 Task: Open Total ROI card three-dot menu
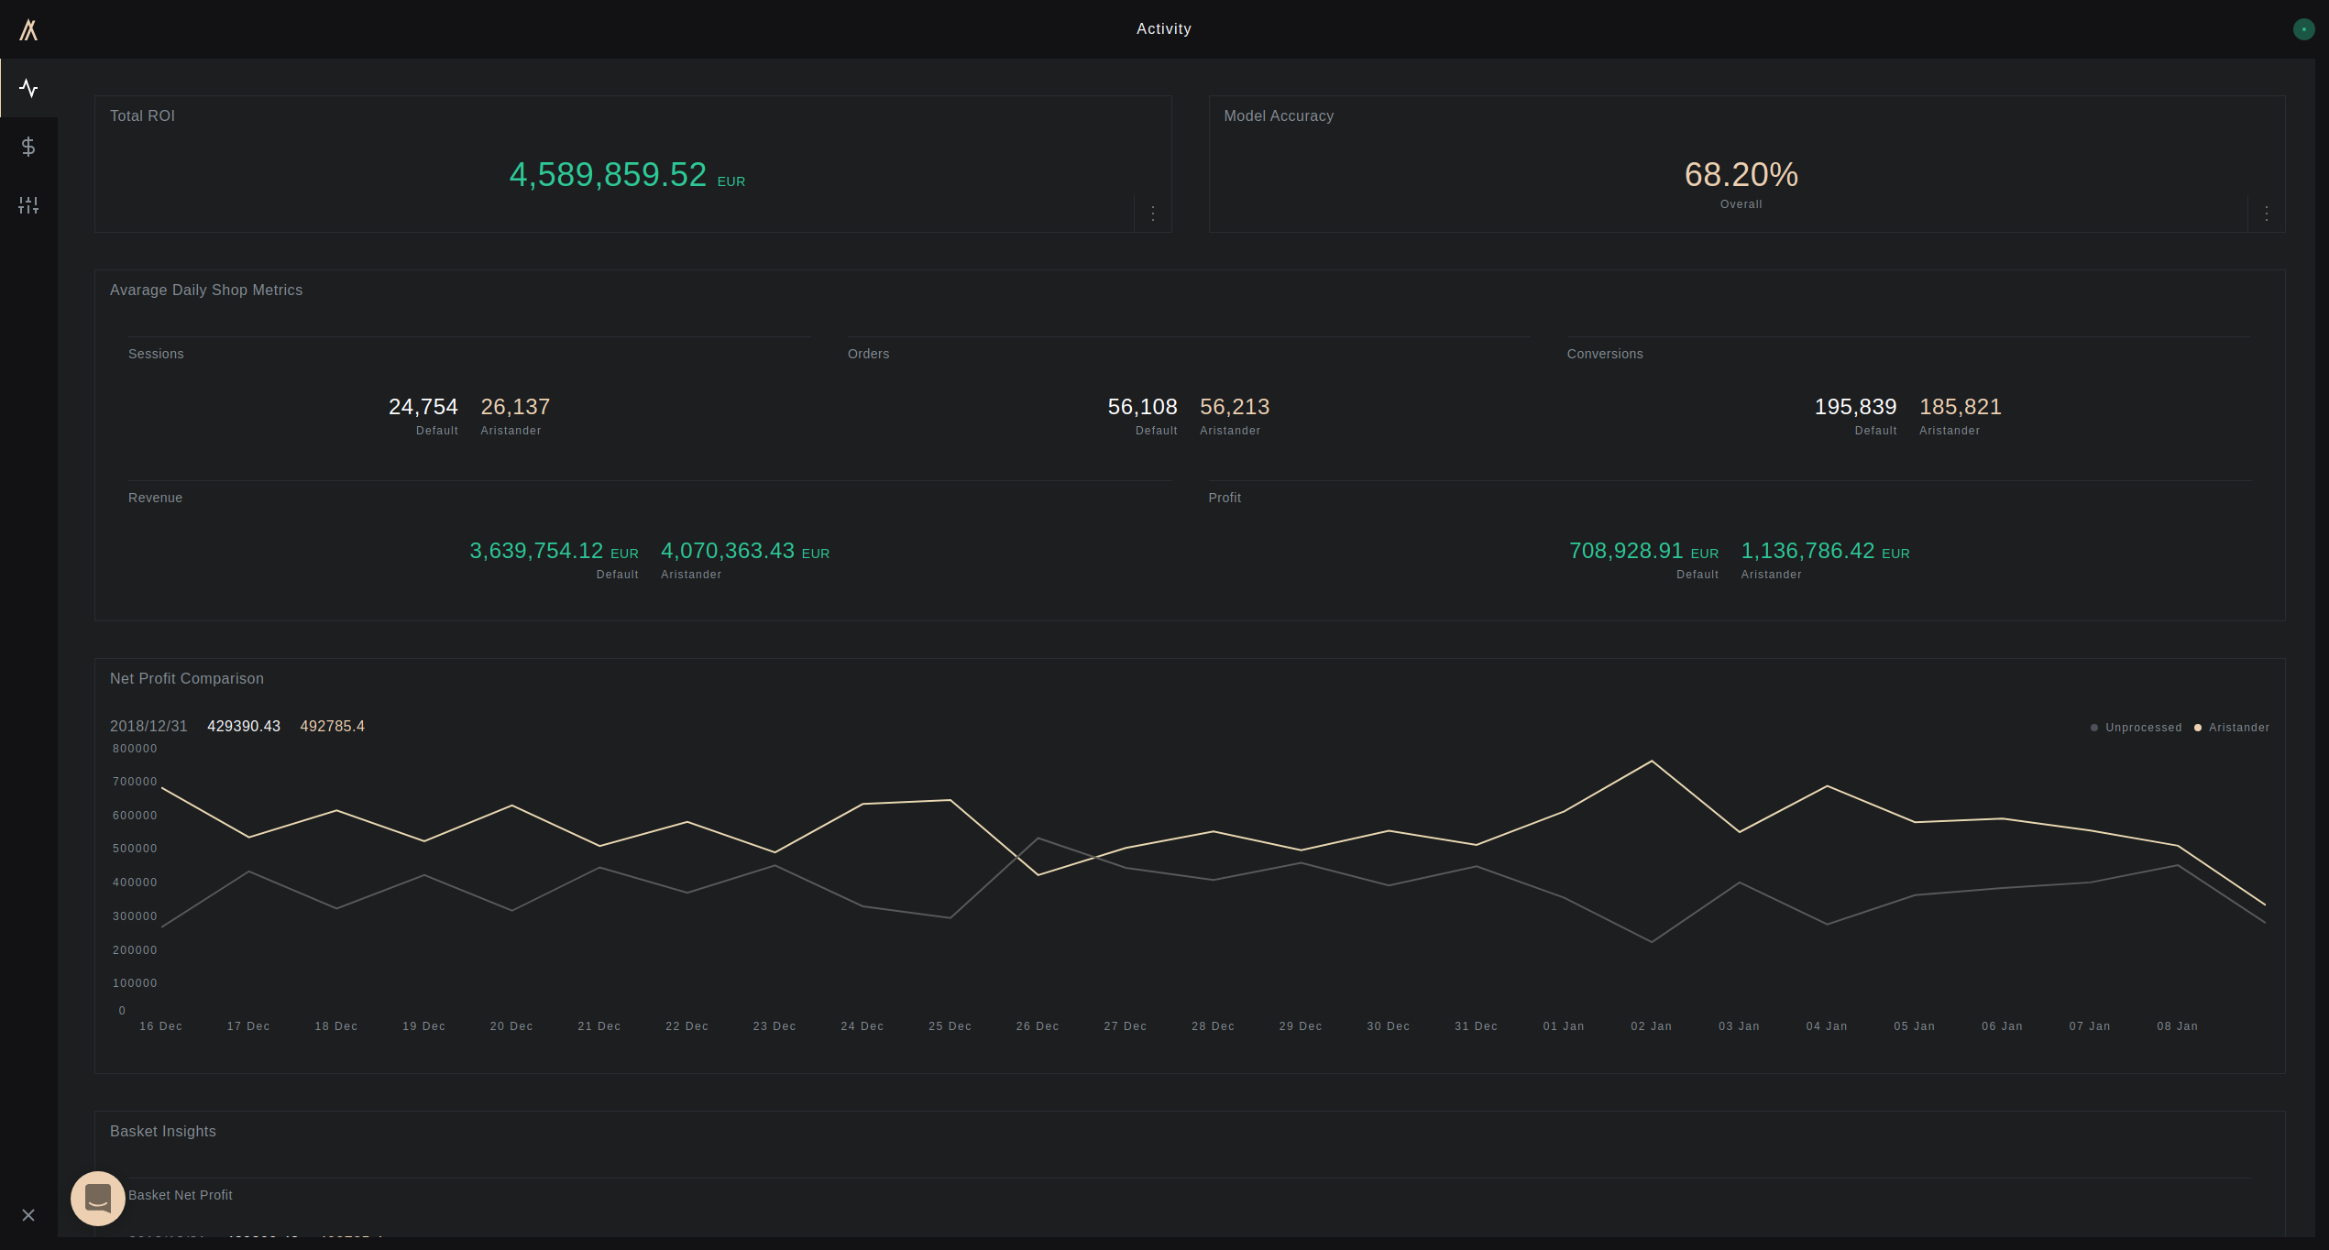click(x=1153, y=214)
